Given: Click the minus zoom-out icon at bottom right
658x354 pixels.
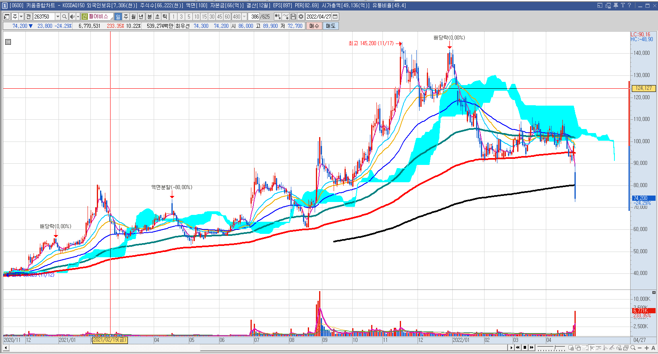Looking at the screenshot, I should click(640, 348).
